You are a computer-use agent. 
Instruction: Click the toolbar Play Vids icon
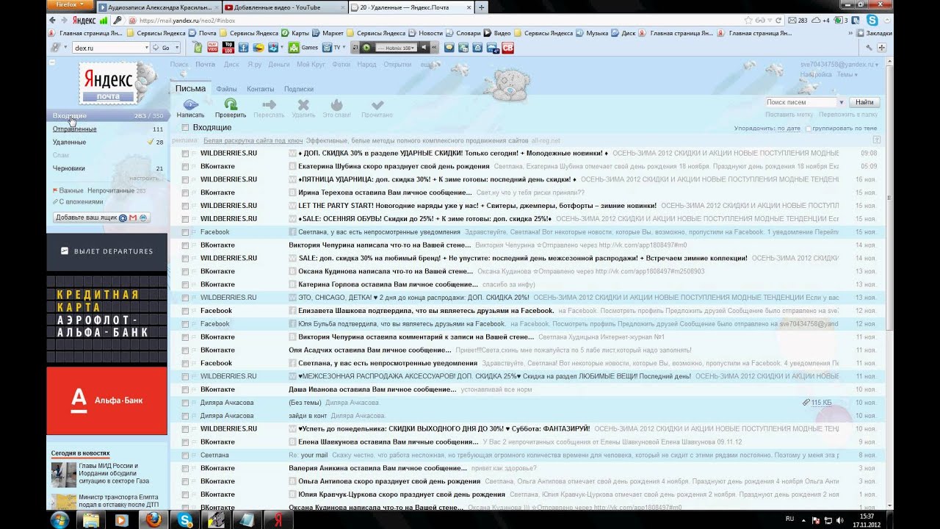click(x=212, y=47)
